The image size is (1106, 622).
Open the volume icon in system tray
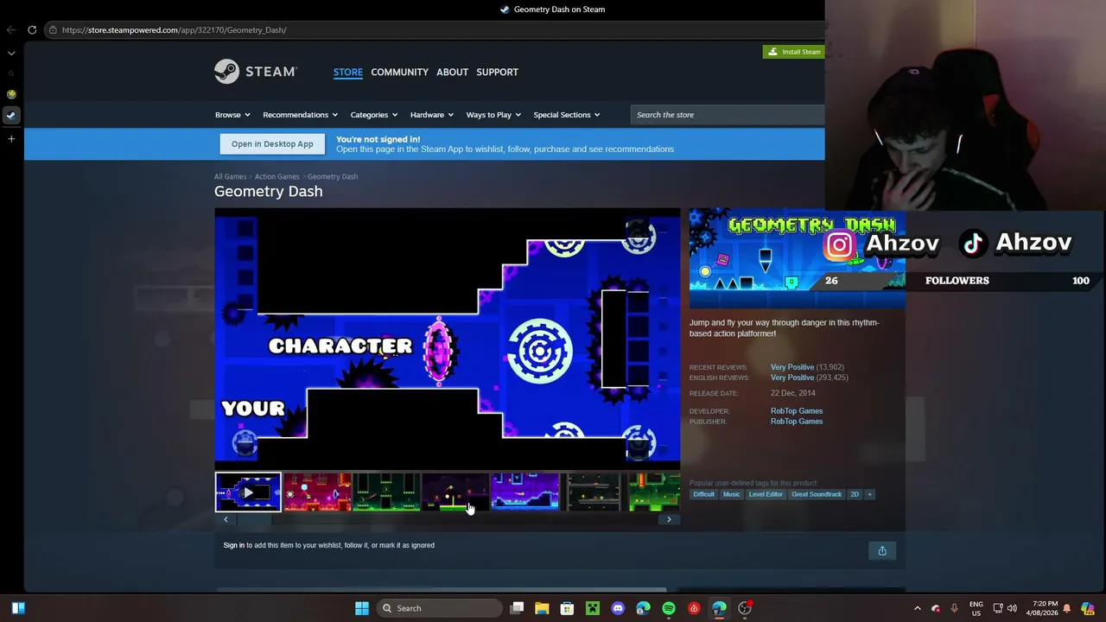1012,608
